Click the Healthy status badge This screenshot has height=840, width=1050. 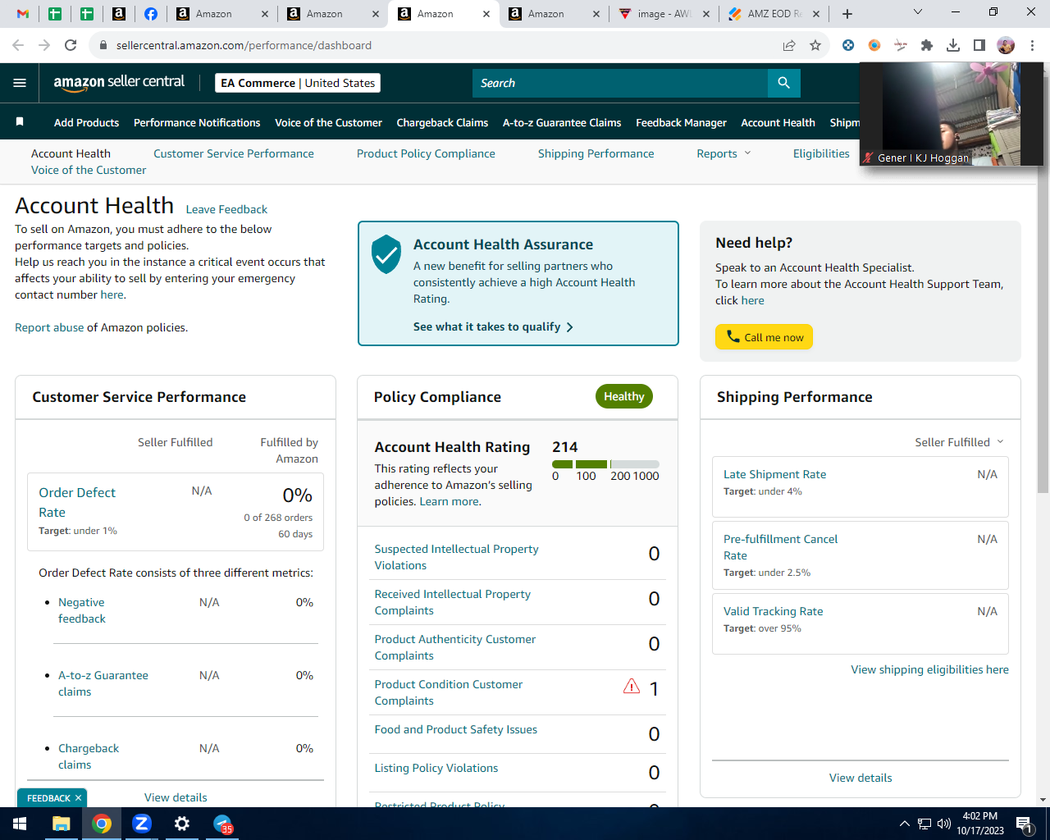coord(624,396)
